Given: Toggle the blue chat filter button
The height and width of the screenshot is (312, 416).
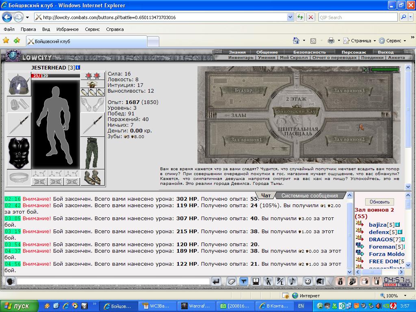Looking at the screenshot, I should (243, 281).
